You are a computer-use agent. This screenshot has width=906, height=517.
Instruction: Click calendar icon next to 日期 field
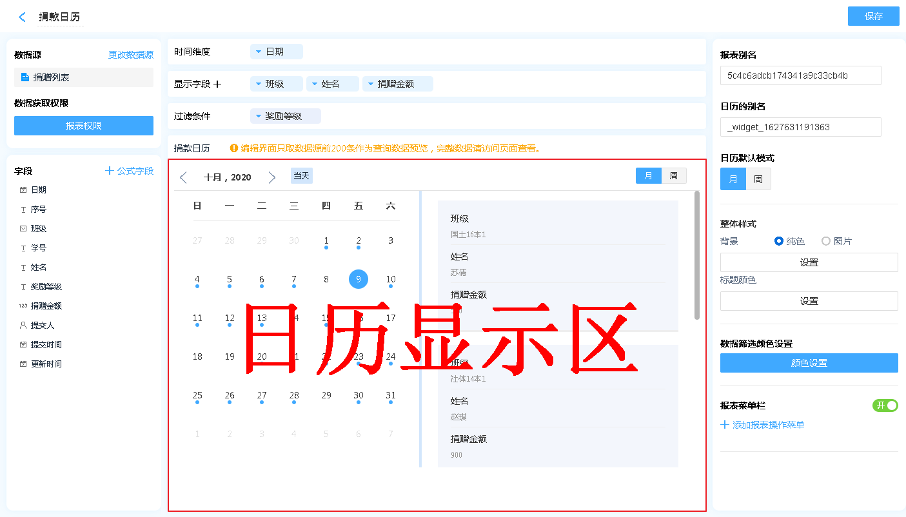coord(23,190)
